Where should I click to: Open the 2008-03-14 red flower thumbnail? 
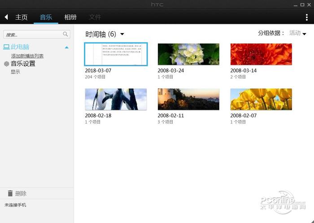(261, 54)
